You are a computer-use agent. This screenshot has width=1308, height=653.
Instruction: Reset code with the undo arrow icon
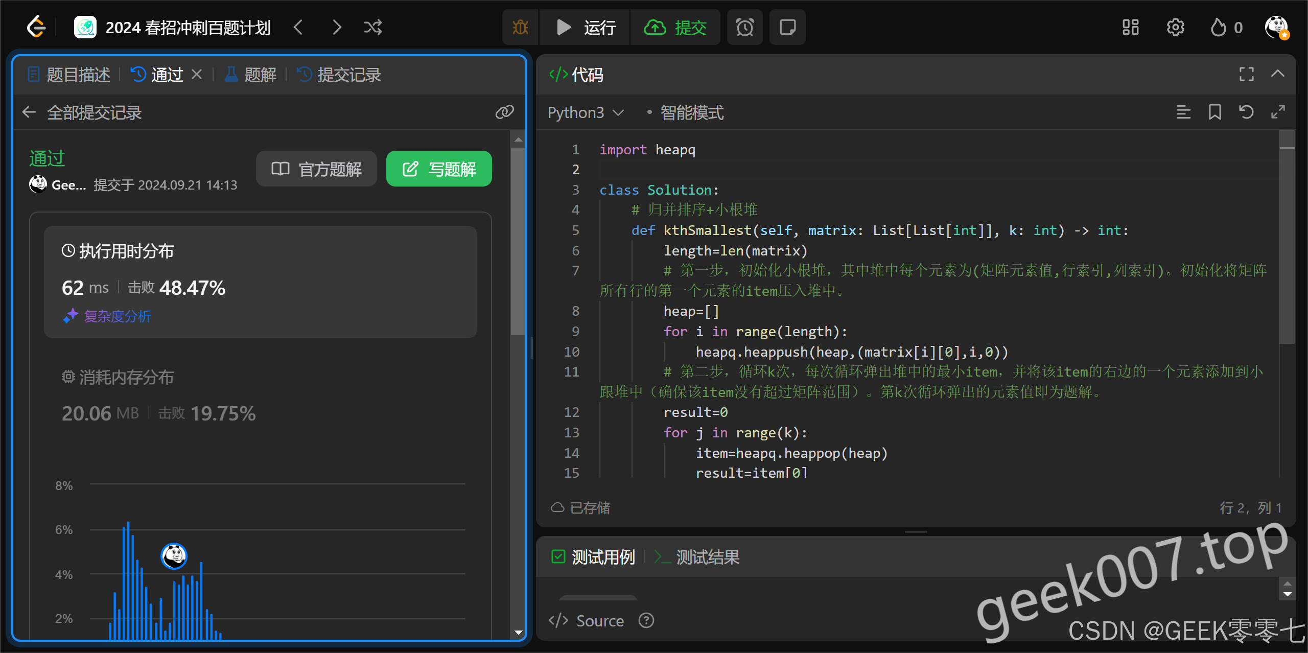[1246, 112]
